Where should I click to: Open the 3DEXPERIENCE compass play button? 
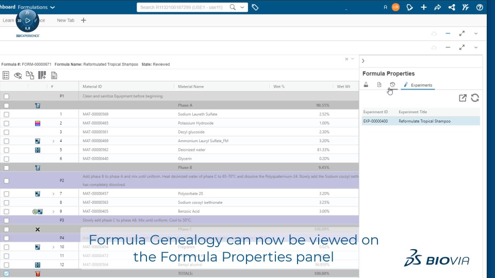point(28,21)
